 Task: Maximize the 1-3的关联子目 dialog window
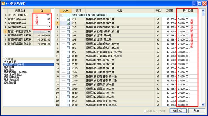(x=199, y=4)
